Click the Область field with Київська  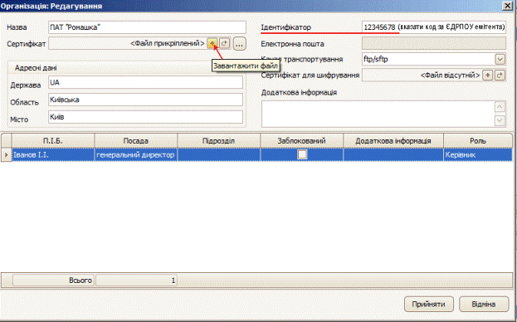(145, 100)
